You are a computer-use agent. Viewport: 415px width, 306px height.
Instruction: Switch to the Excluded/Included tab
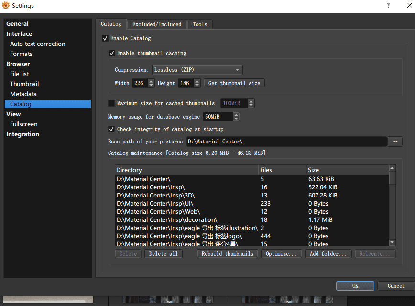157,24
